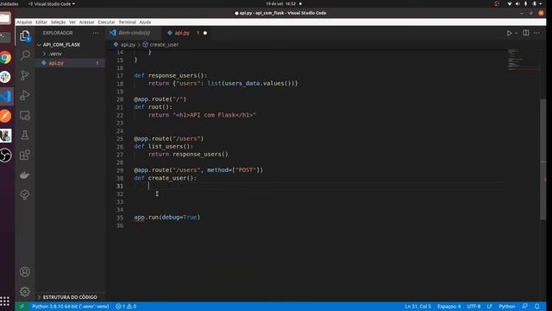Change encoding via UTF-8
Image resolution: width=552 pixels, height=311 pixels.
[474, 307]
